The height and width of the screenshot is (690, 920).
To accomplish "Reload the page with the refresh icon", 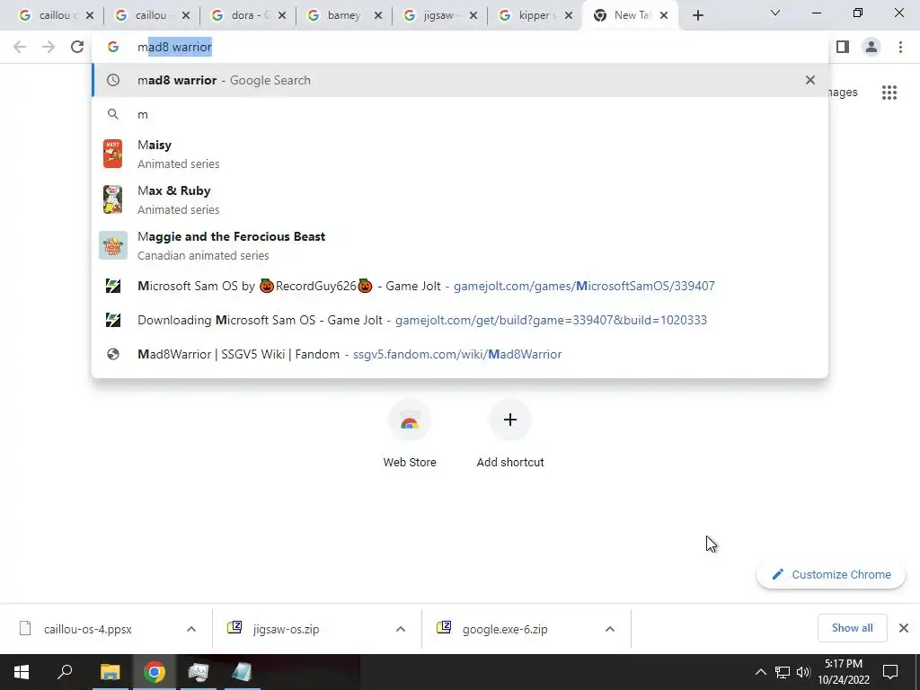I will [x=77, y=47].
